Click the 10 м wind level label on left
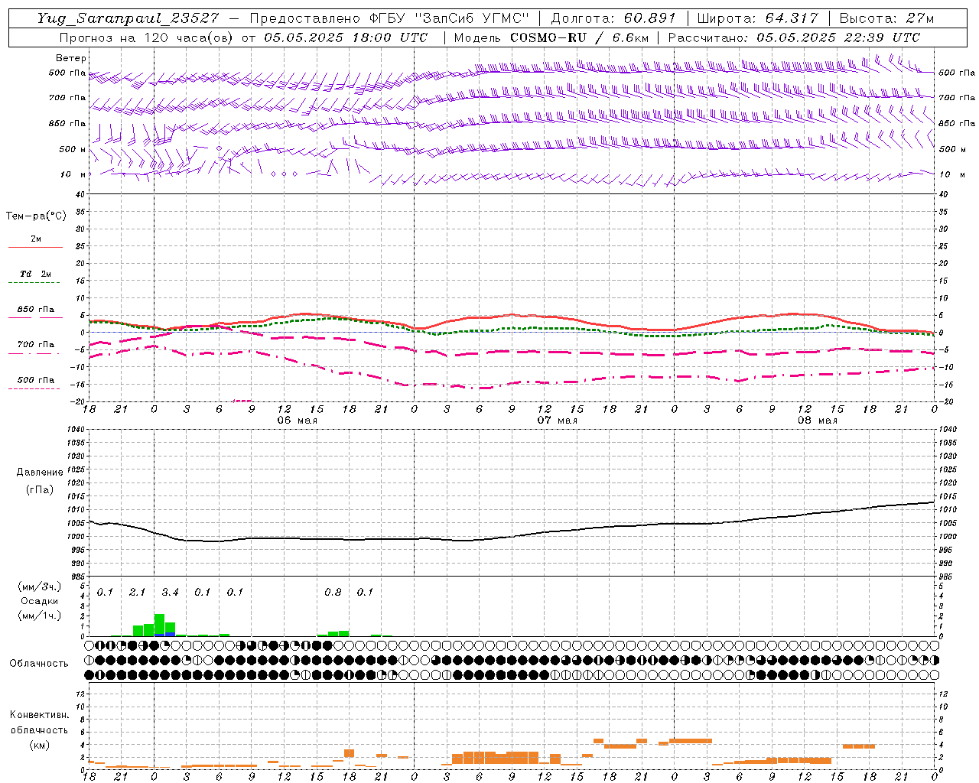 pos(73,174)
